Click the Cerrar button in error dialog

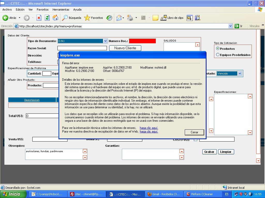coord(194,132)
